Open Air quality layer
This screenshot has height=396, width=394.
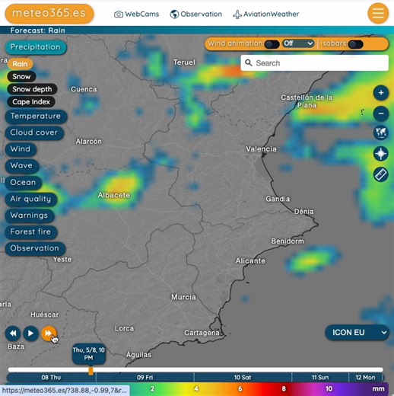click(x=31, y=199)
